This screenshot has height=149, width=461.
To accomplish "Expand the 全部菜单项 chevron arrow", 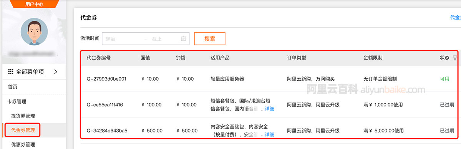I will coord(55,71).
